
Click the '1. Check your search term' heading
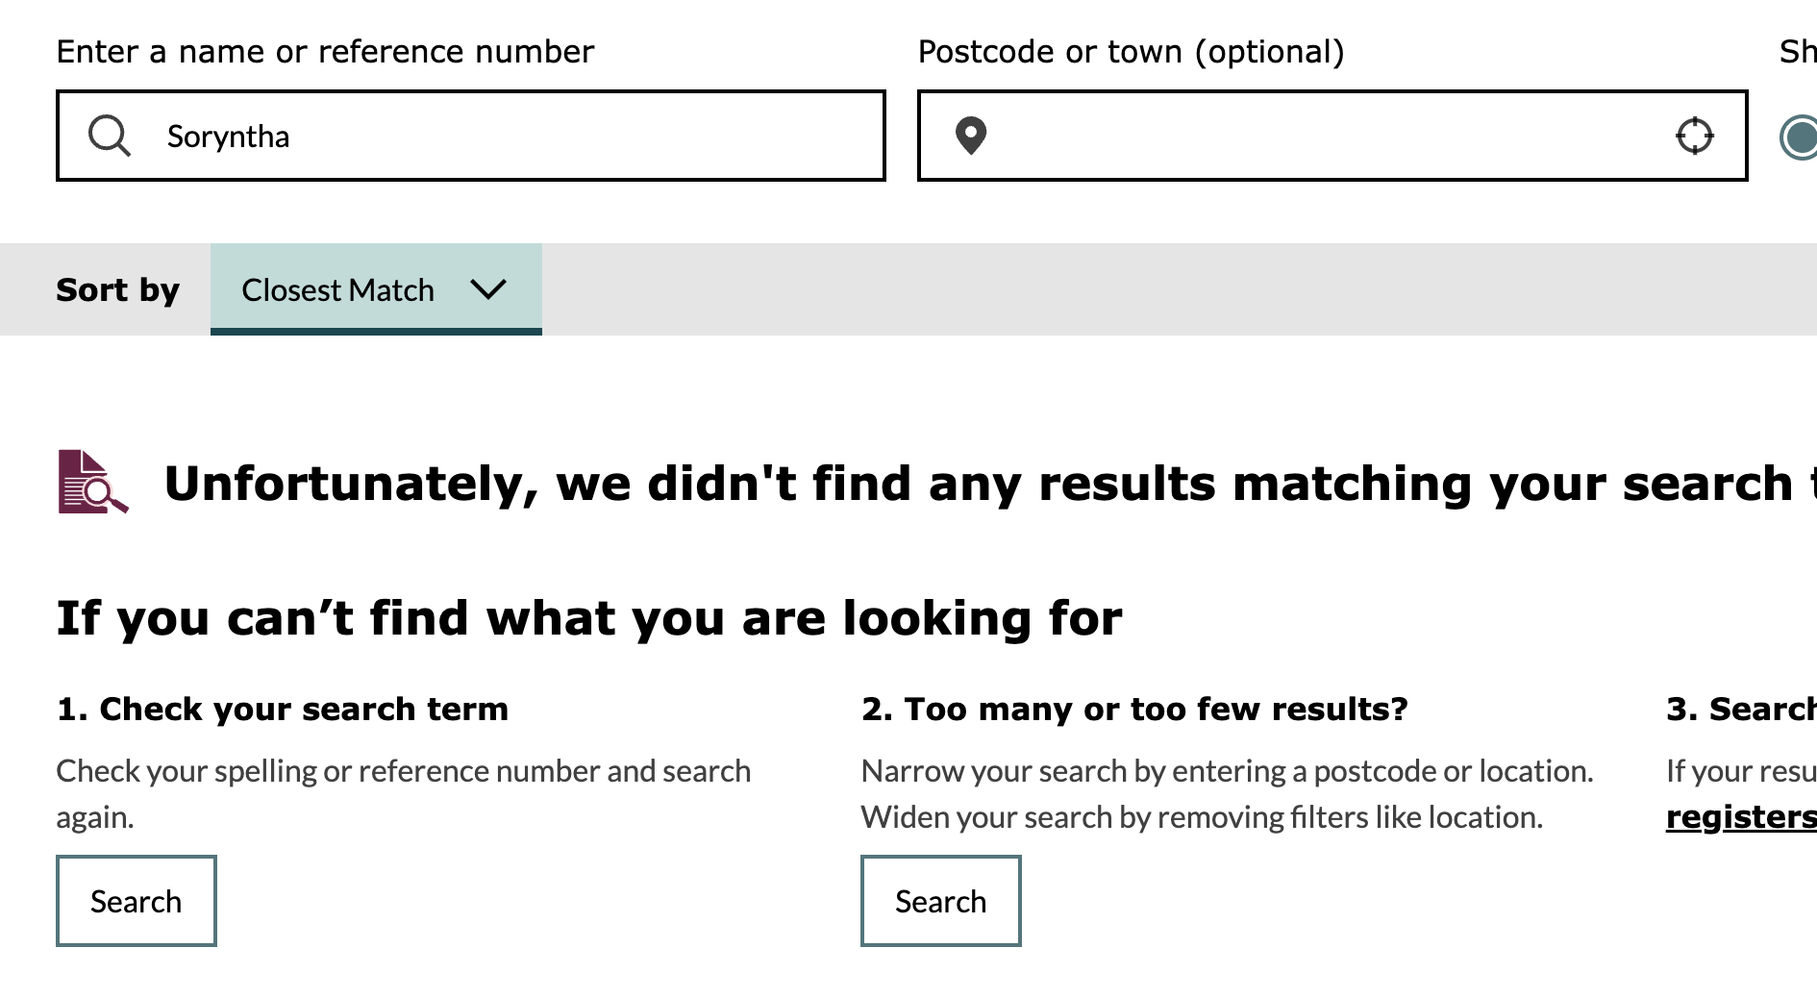tap(283, 709)
